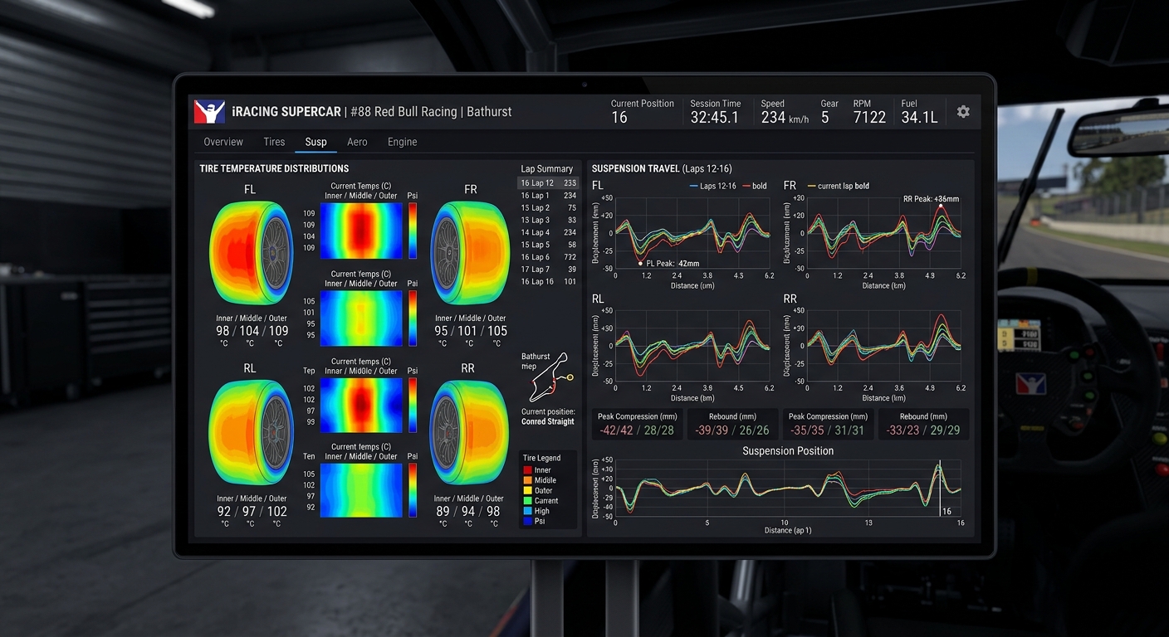Click the Gear 5 readout
The image size is (1169, 637).
[x=829, y=112]
